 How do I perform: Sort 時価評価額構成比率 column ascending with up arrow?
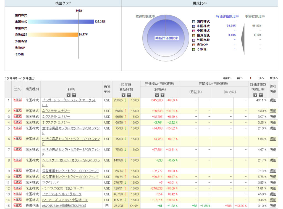256,95
